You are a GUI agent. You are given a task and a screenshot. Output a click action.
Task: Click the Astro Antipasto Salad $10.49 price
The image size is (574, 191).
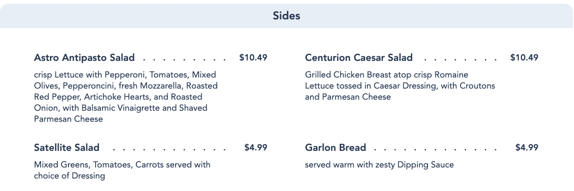253,58
